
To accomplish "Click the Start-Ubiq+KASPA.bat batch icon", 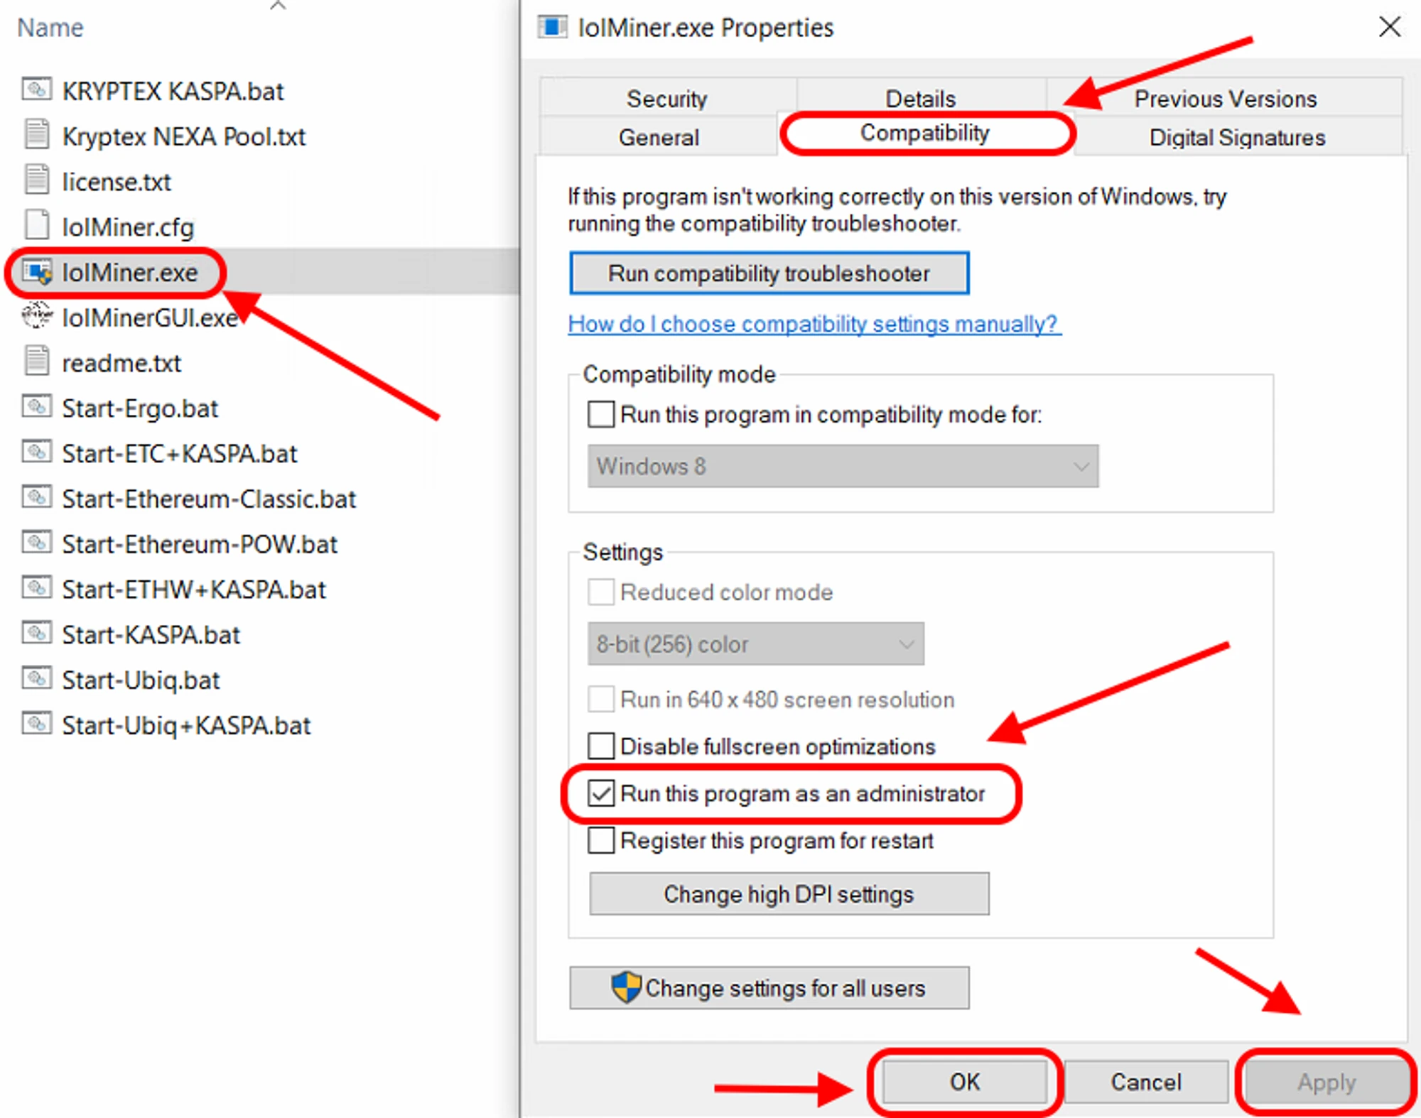I will click(x=37, y=724).
